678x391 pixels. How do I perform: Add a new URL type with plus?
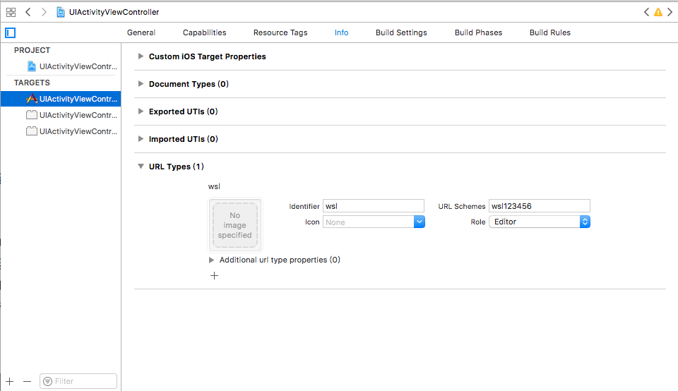215,276
